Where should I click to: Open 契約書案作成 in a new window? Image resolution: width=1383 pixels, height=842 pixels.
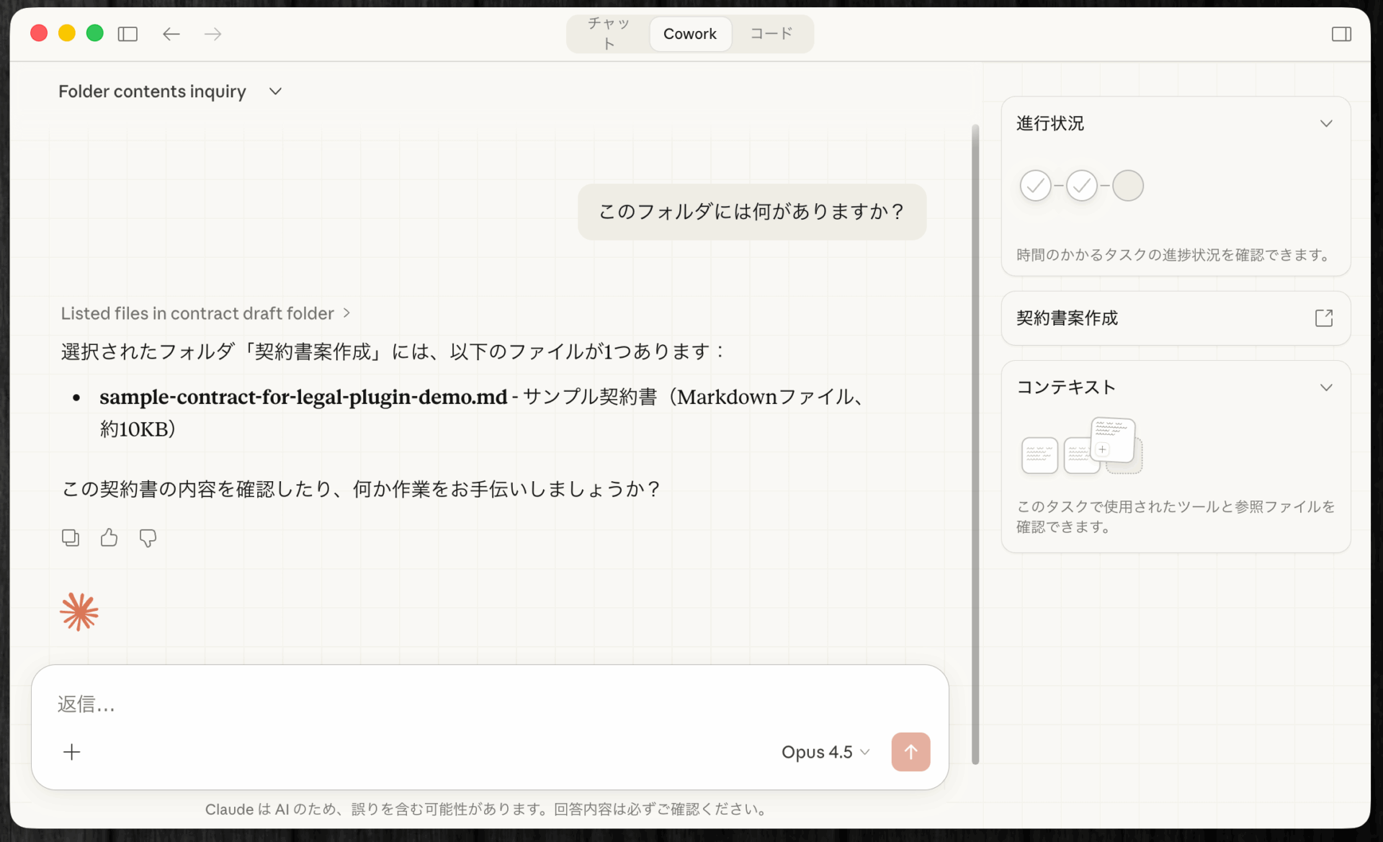point(1324,318)
